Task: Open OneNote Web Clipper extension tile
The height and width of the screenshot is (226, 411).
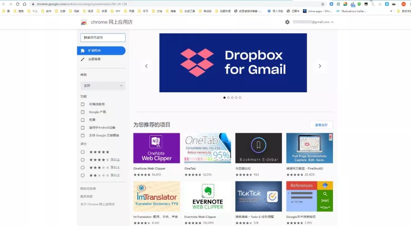Action: pyautogui.click(x=156, y=148)
